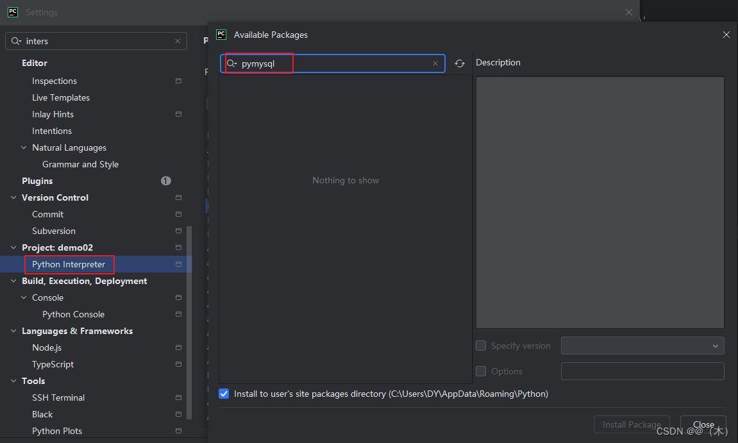Clear the 'inters' settings search
The width and height of the screenshot is (738, 443).
(178, 42)
